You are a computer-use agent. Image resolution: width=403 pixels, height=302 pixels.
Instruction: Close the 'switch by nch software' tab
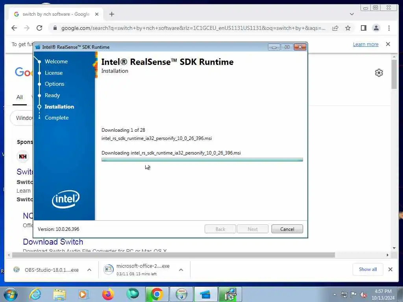click(x=97, y=14)
